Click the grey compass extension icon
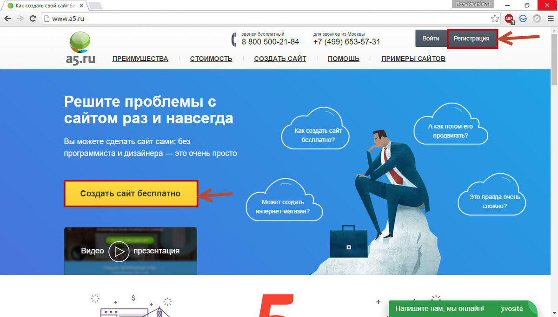 click(537, 19)
